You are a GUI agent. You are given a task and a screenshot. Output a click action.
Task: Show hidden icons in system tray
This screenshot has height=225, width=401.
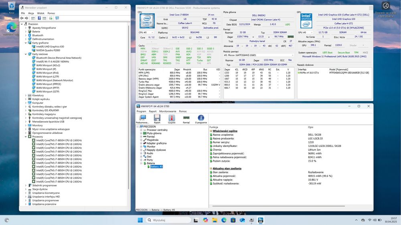click(x=356, y=220)
